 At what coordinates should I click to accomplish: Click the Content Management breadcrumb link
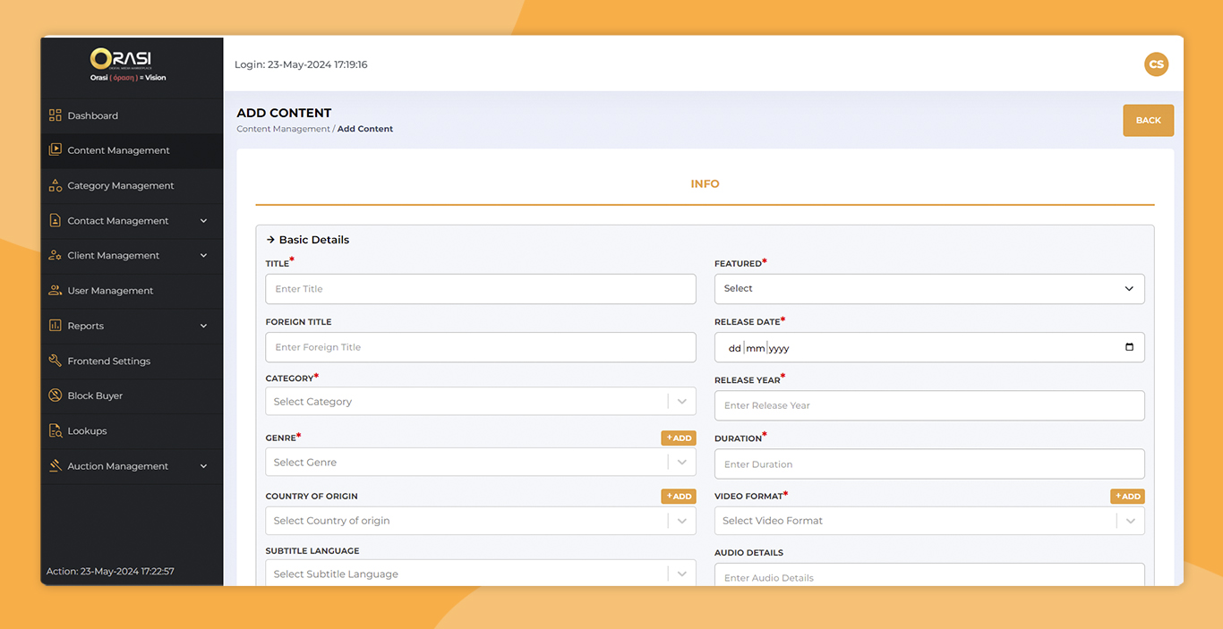(283, 129)
